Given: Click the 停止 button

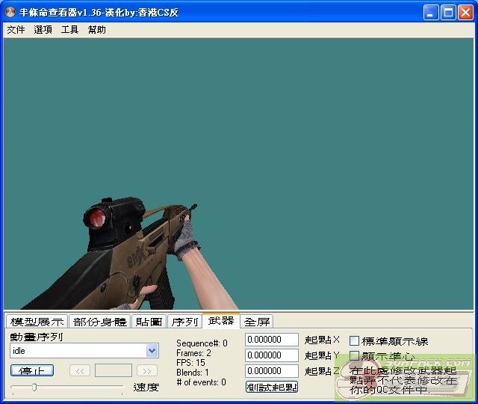Looking at the screenshot, I should pos(32,370).
